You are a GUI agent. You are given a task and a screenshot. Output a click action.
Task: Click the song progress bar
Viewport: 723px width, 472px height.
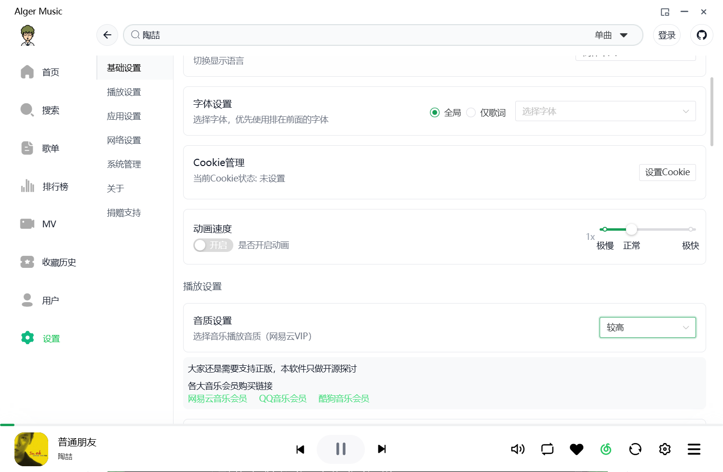point(361,425)
